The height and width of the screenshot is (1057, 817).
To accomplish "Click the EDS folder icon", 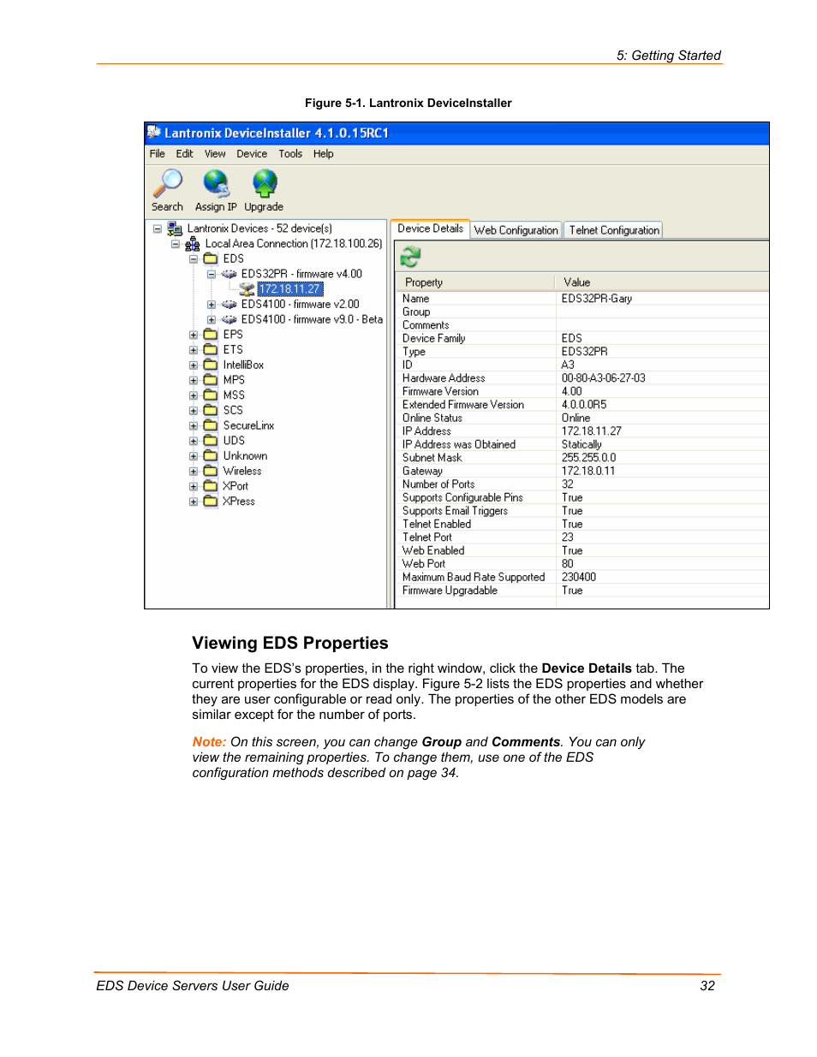I will click(211, 258).
